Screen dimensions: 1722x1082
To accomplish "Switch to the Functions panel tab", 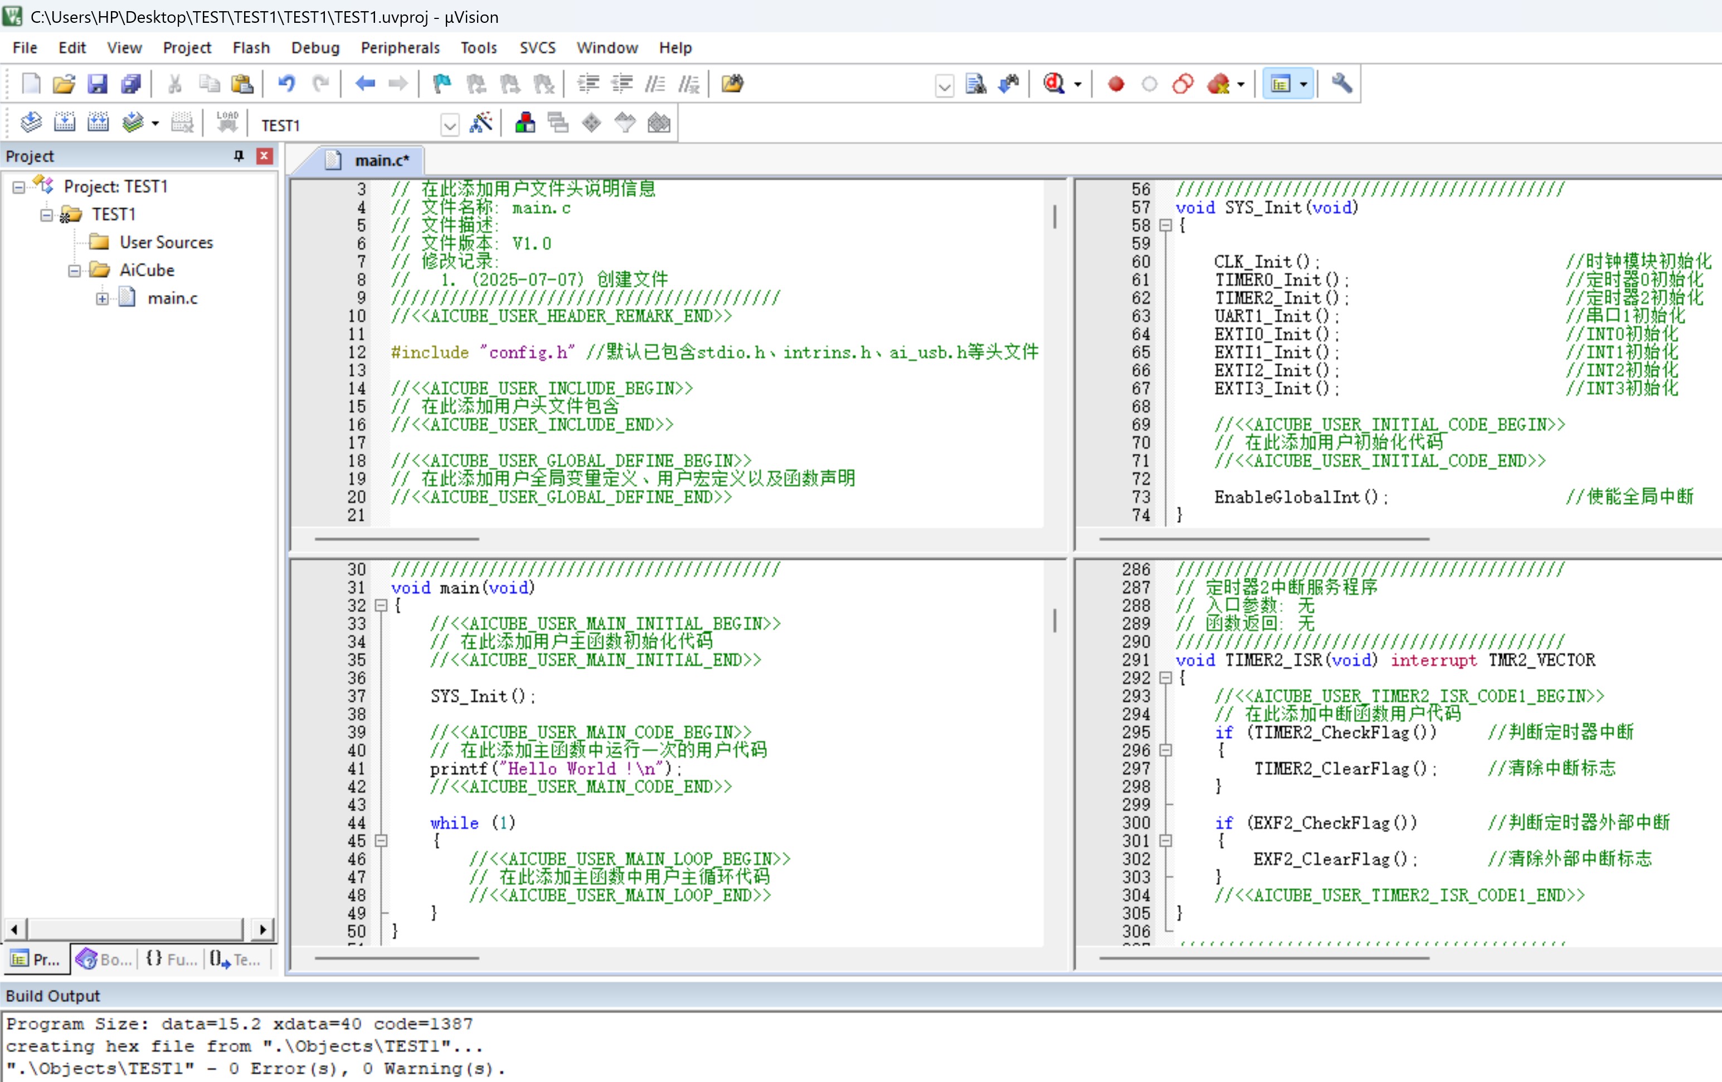I will pyautogui.click(x=172, y=960).
